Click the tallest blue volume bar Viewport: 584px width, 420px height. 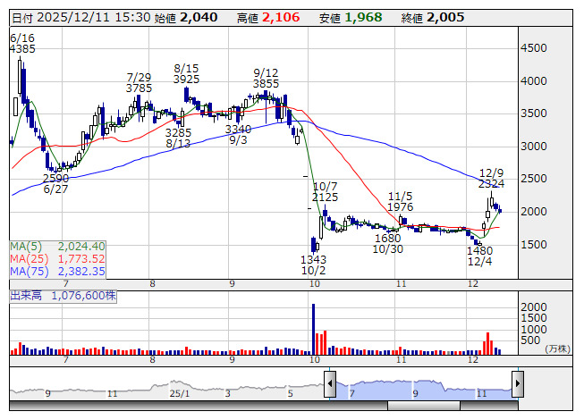click(x=313, y=329)
